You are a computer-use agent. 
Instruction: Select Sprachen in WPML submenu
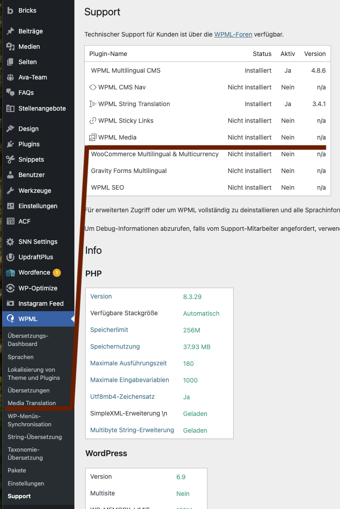pyautogui.click(x=21, y=357)
